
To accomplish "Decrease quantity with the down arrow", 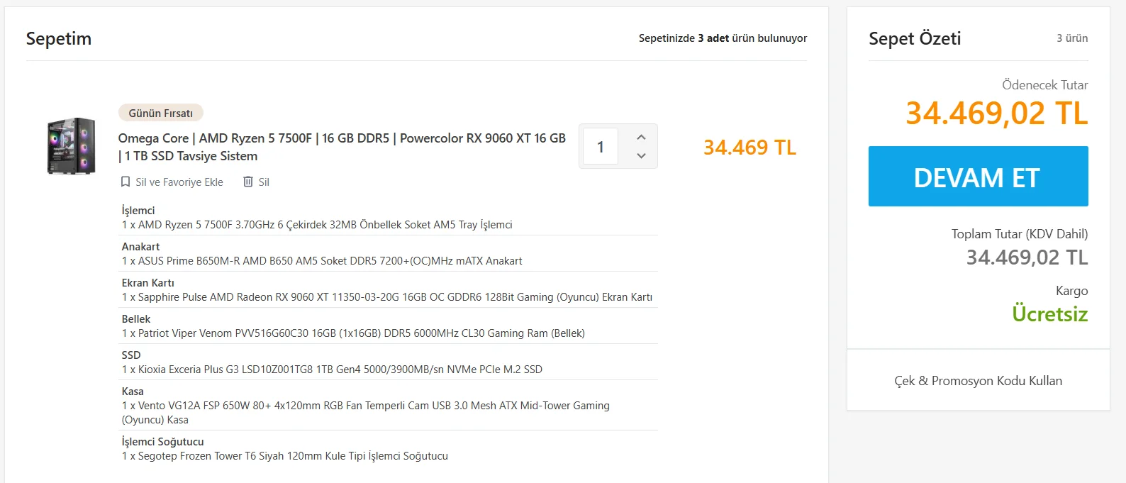I will coord(641,155).
